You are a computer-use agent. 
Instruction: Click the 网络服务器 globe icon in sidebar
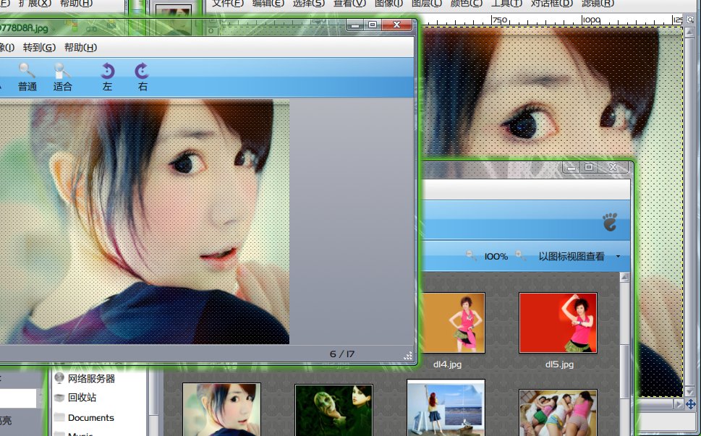(x=59, y=378)
